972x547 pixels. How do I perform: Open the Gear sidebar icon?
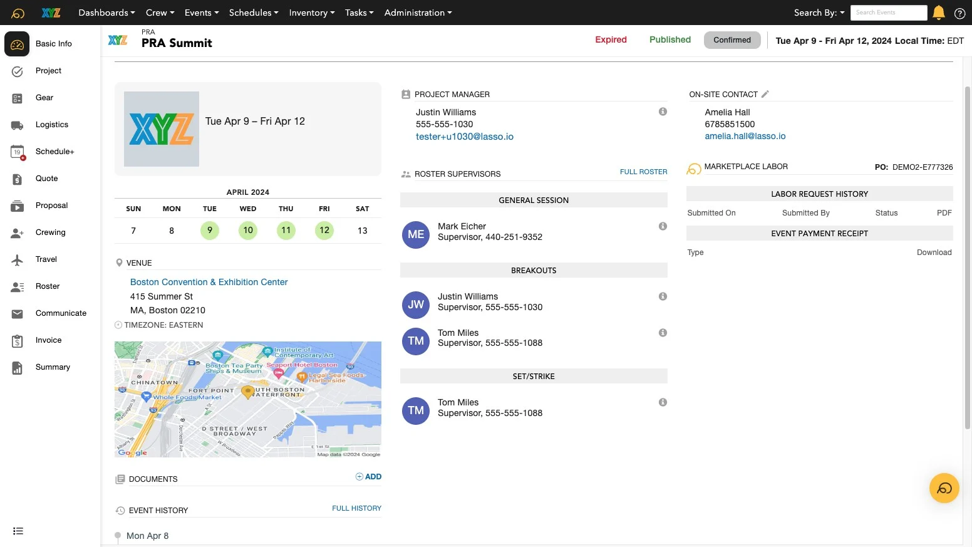point(18,98)
